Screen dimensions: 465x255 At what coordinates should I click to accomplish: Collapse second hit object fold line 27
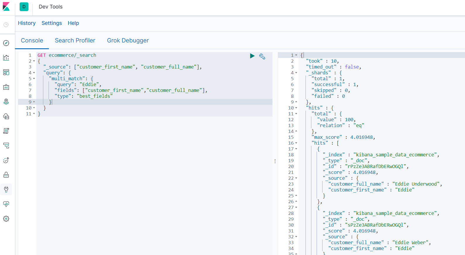pyautogui.click(x=296, y=207)
